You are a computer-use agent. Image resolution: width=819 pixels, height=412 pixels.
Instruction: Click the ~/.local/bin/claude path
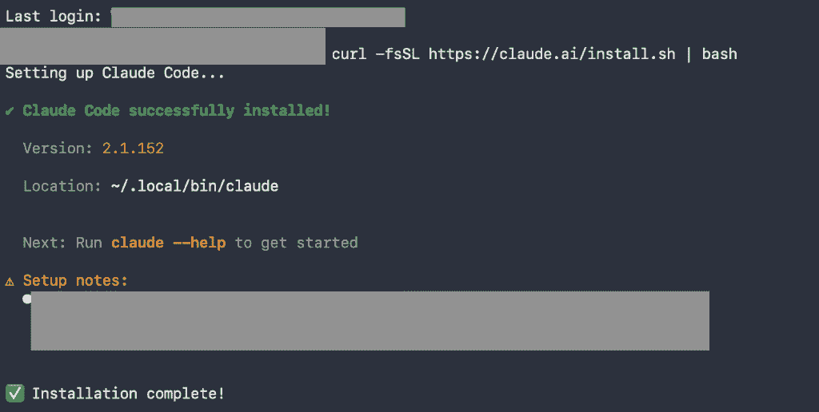[194, 186]
